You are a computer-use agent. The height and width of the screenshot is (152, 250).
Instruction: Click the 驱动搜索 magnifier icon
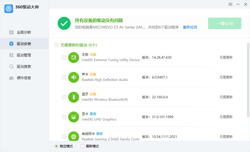[11, 66]
